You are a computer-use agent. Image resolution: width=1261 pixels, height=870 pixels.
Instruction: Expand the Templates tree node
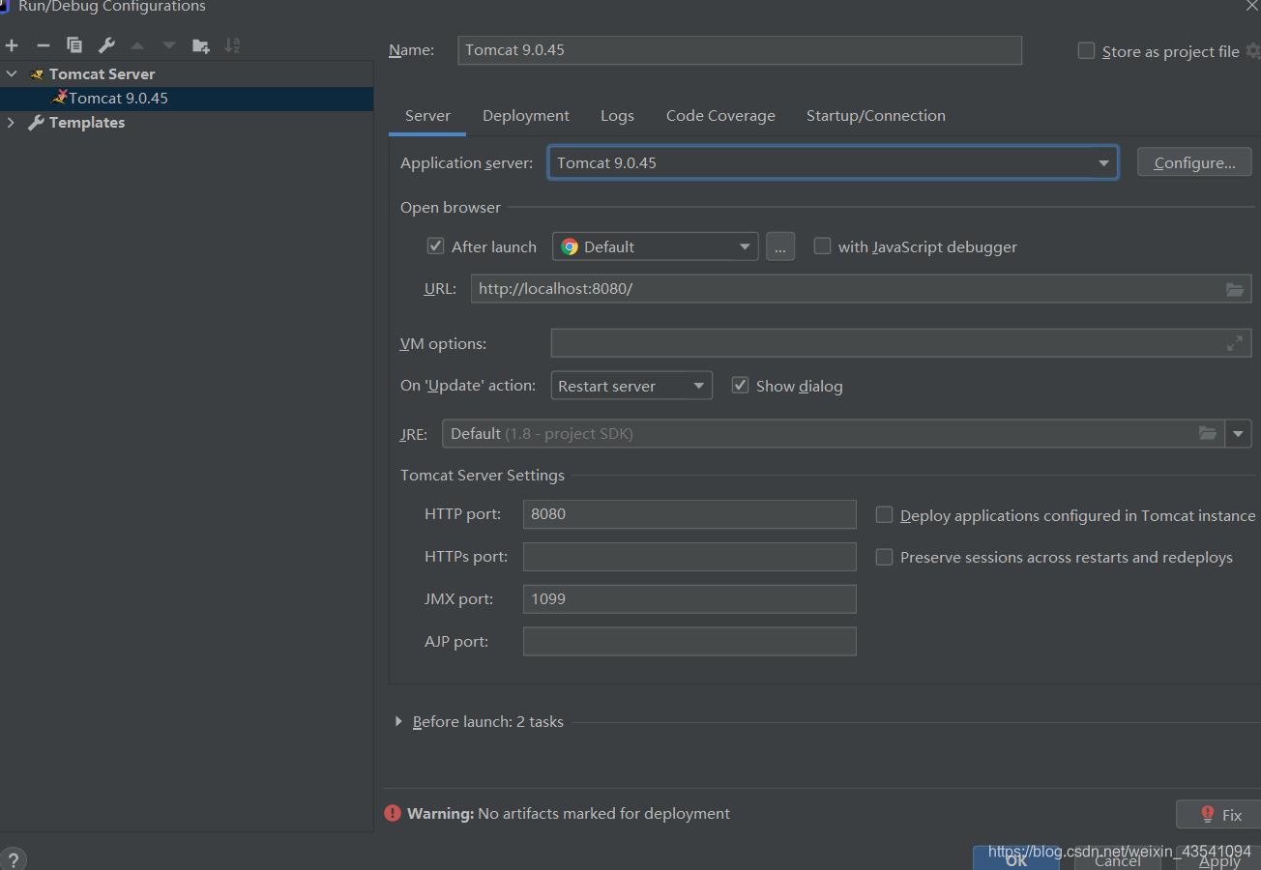pos(12,123)
